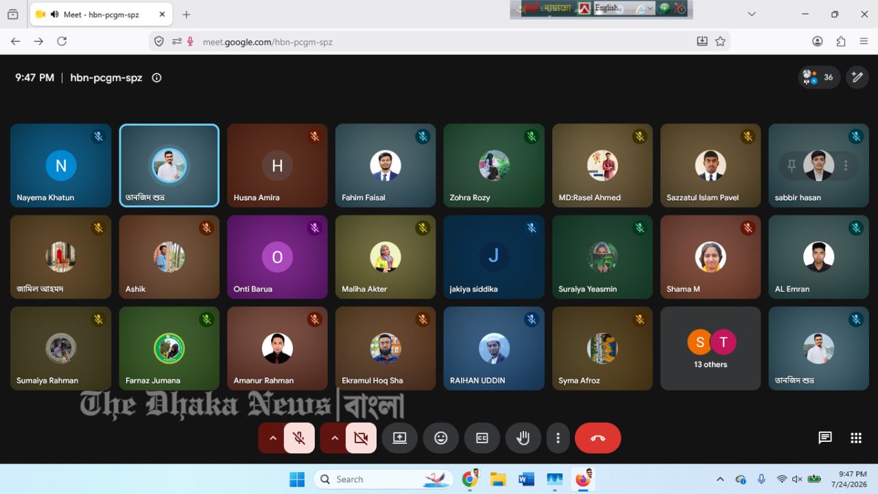
Task: Click Zohra Rozy's profile avatar
Action: [x=494, y=165]
